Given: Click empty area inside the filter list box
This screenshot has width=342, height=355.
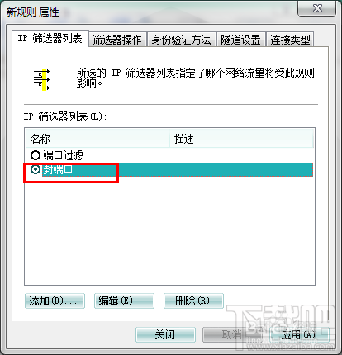Looking at the screenshot, I should [169, 231].
